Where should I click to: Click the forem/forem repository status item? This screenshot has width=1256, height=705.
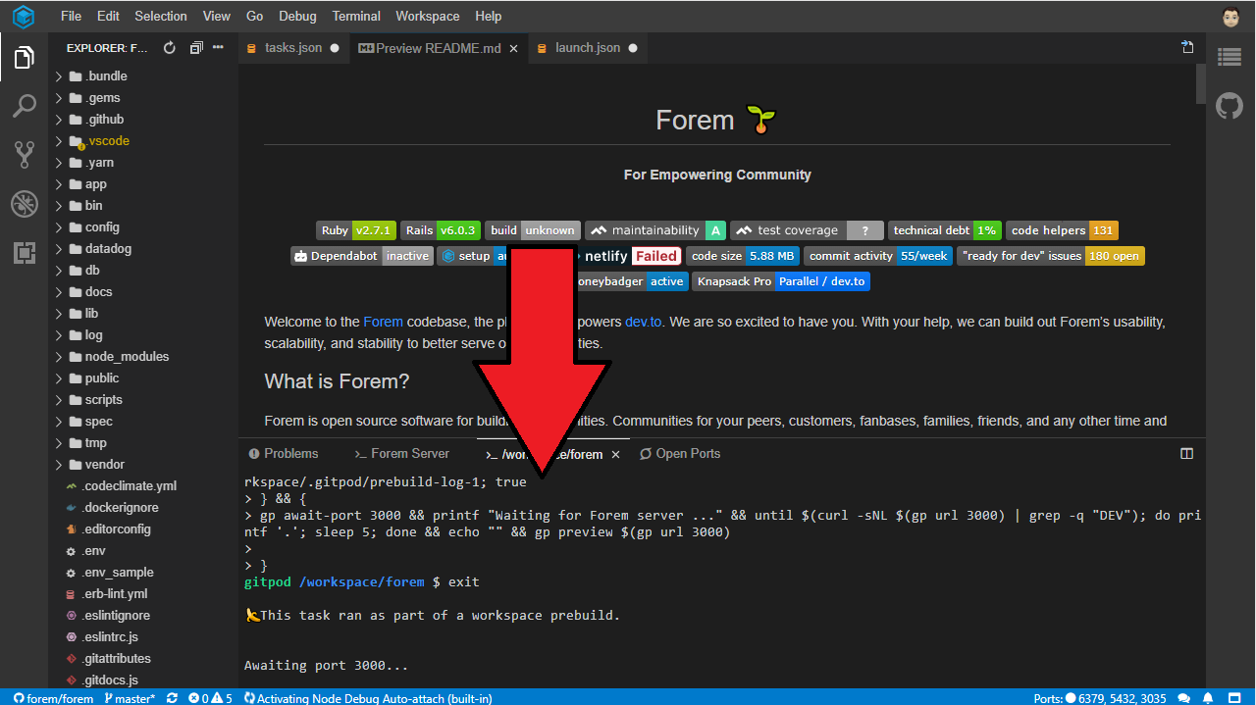[x=53, y=698]
